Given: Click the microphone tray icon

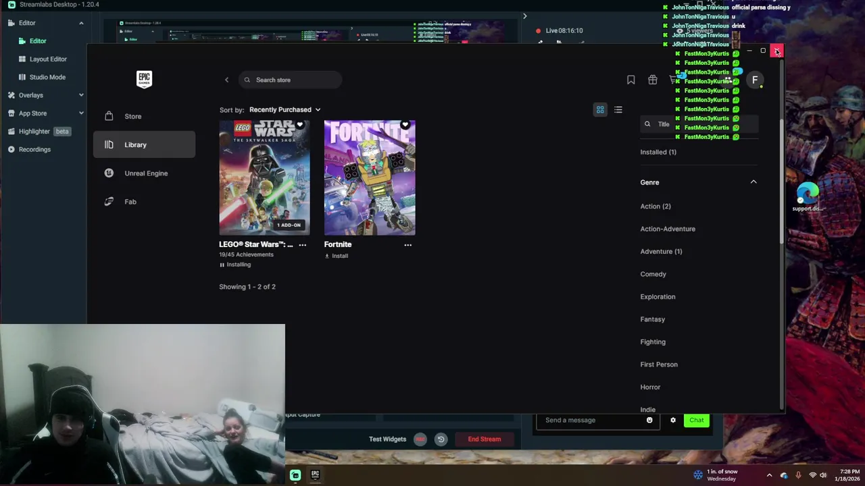Looking at the screenshot, I should pyautogui.click(x=798, y=475).
